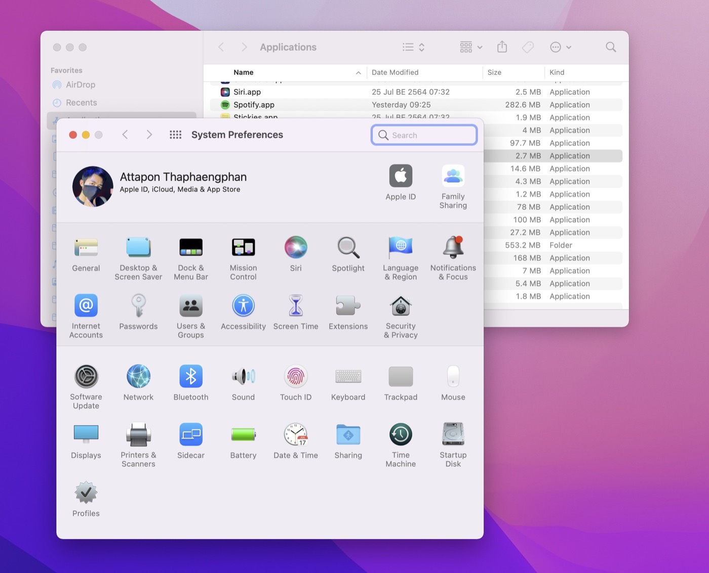Select AirDrop in the Finder sidebar
The width and height of the screenshot is (709, 573).
click(81, 84)
